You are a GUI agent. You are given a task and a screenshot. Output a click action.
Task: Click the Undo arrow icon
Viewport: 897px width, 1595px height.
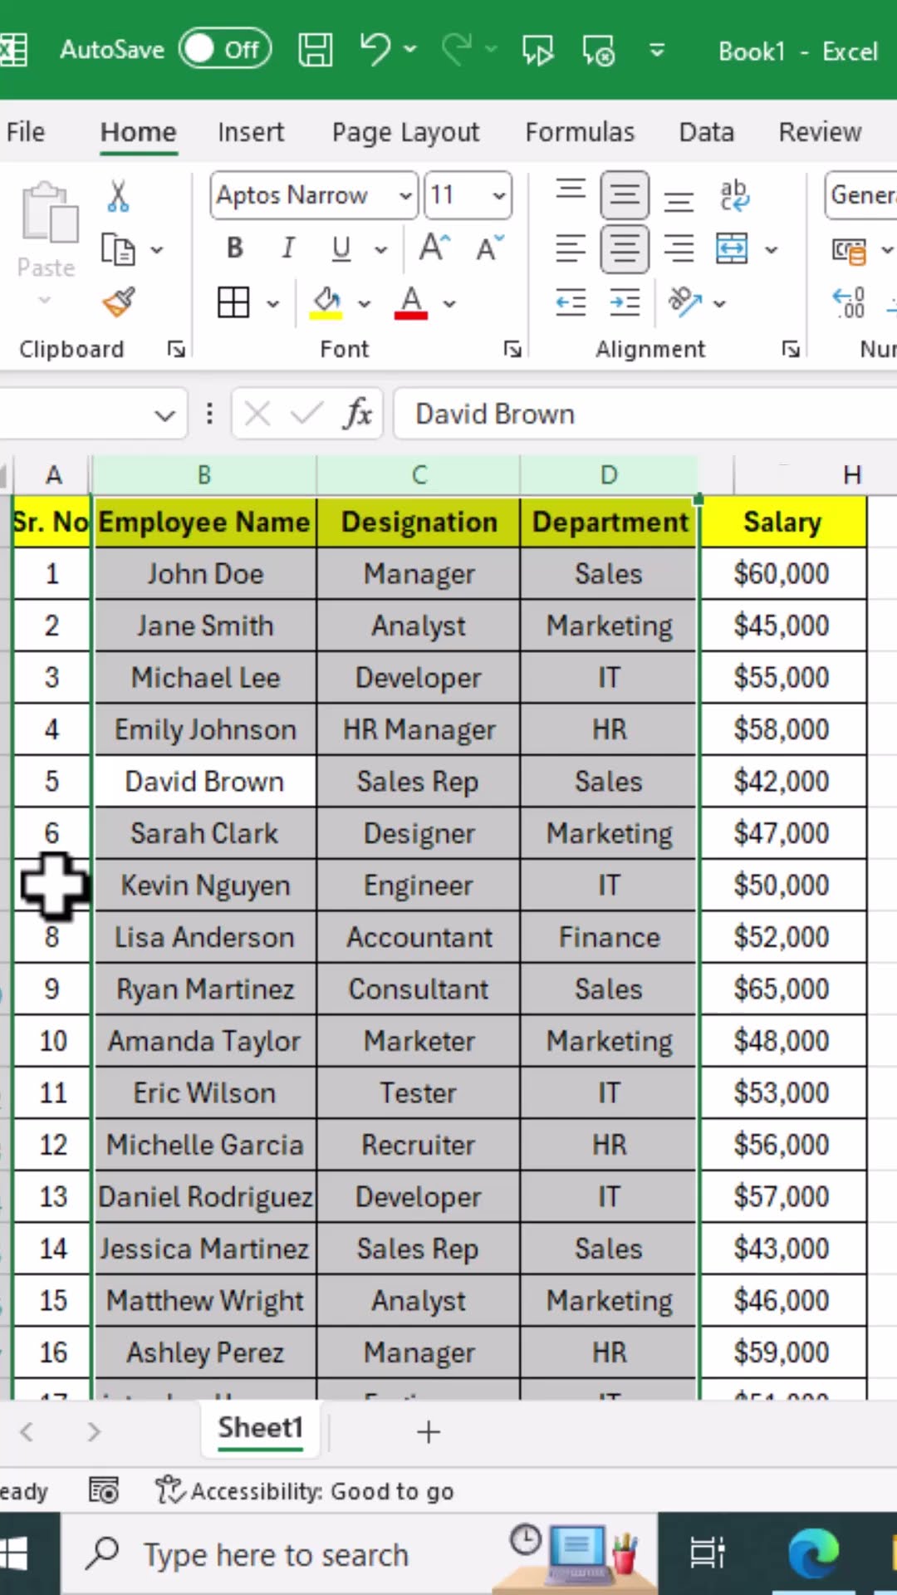[375, 50]
